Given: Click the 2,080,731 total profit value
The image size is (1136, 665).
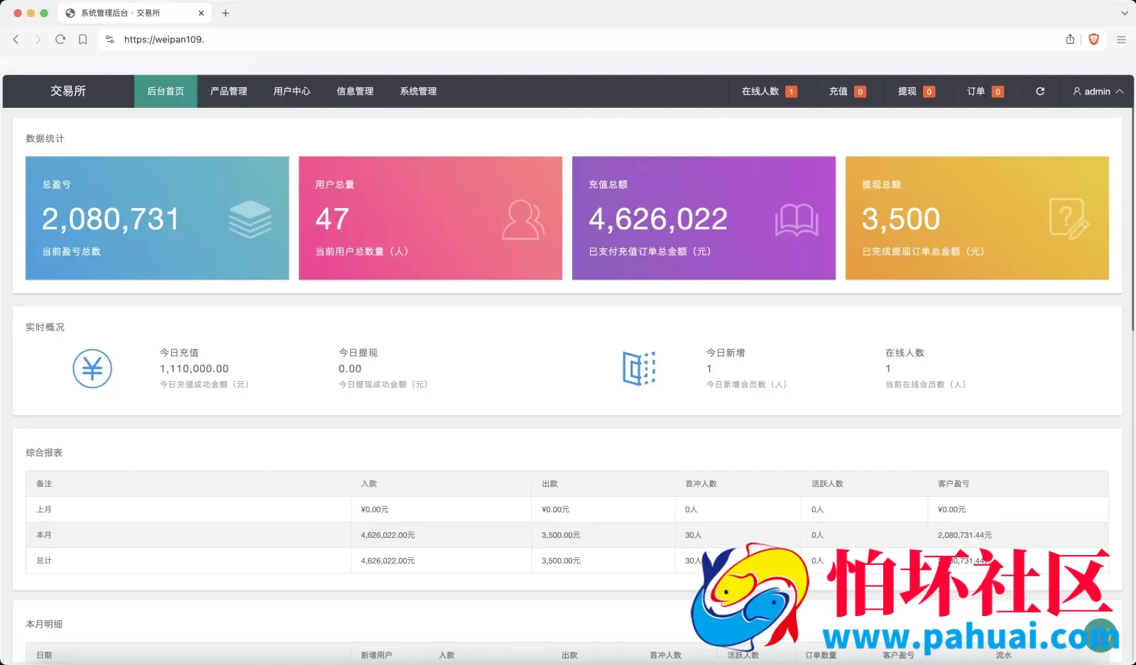Looking at the screenshot, I should point(111,219).
